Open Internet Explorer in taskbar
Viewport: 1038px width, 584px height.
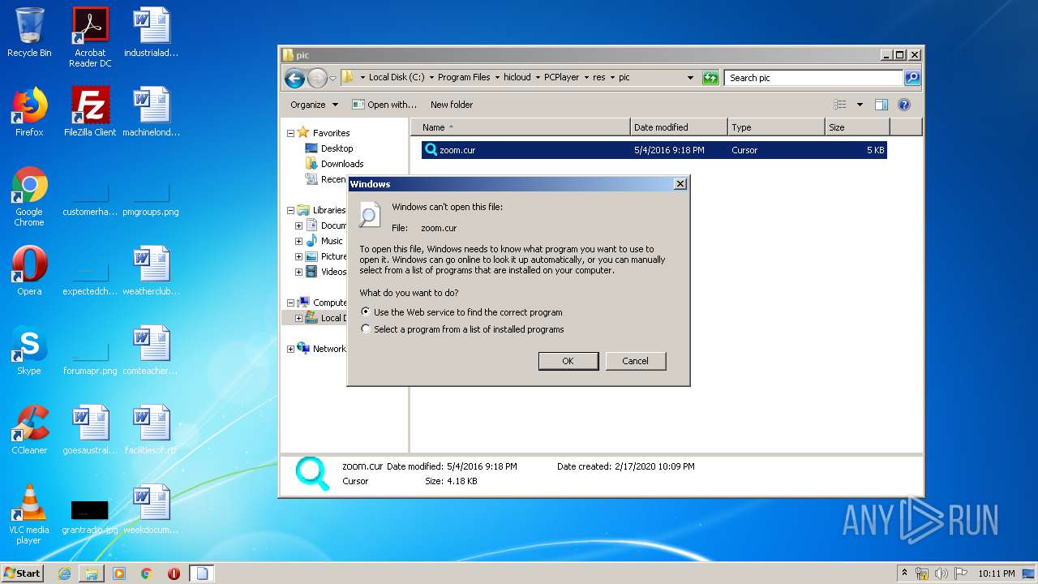(64, 573)
